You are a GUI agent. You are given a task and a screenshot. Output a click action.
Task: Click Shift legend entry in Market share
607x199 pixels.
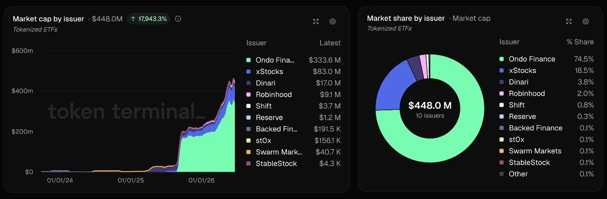click(546, 105)
